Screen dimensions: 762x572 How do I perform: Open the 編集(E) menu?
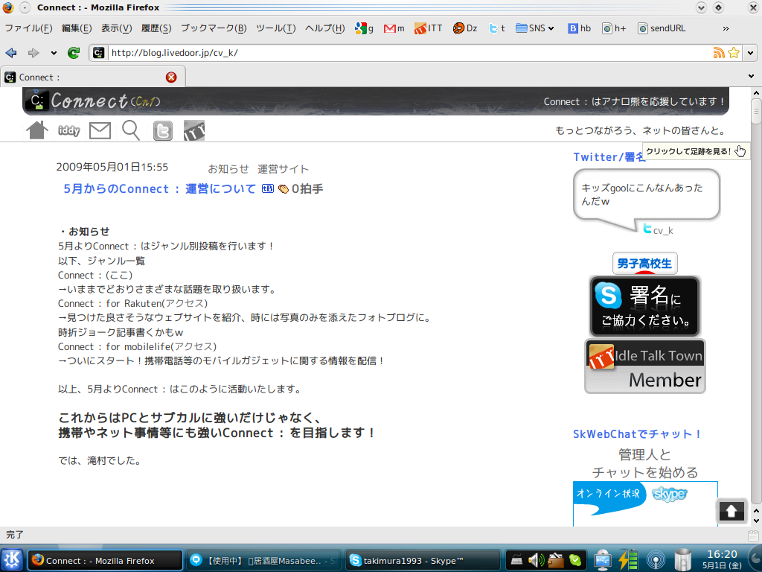tap(77, 28)
